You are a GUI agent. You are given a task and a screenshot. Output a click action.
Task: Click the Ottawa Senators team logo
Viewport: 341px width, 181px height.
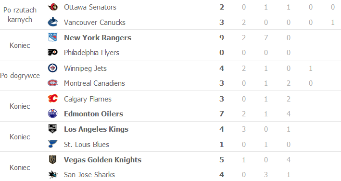point(52,7)
